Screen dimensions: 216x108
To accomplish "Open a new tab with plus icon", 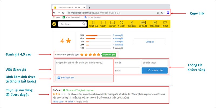I will [x=89, y=8].
